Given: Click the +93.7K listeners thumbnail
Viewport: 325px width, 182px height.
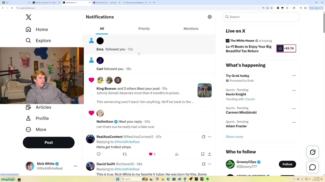Looking at the screenshot, I should 286,48.
